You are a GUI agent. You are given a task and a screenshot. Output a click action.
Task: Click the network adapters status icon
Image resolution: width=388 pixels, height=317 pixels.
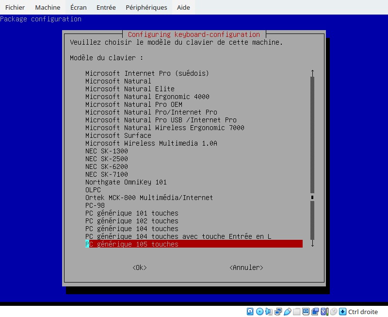click(278, 311)
